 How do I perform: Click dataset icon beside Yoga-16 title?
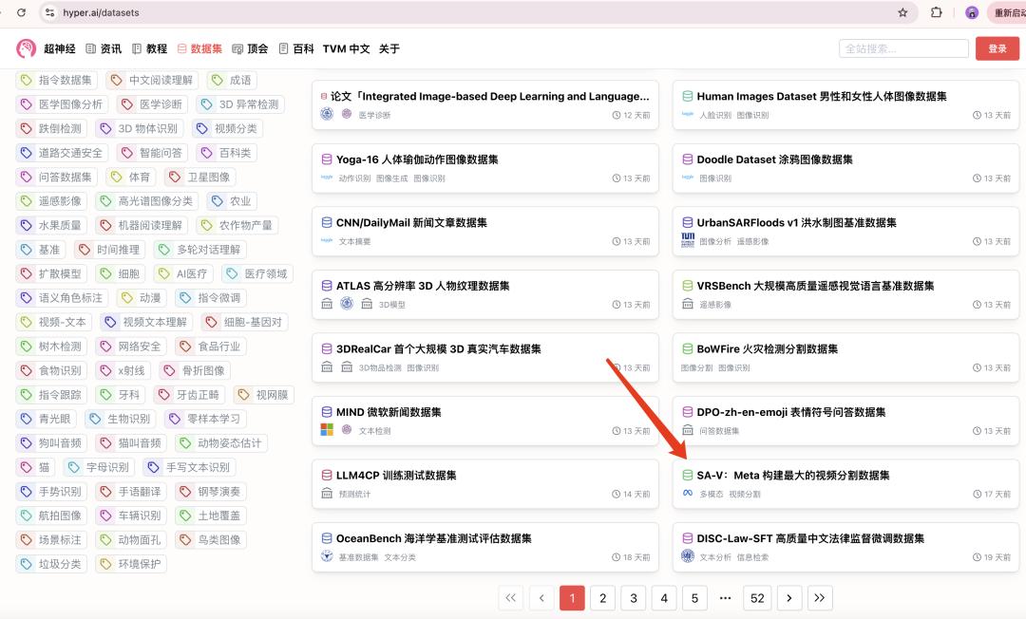327,159
